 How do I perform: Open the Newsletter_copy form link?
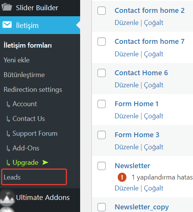[142, 207]
